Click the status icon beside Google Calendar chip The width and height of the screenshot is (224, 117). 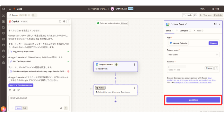[116, 64]
